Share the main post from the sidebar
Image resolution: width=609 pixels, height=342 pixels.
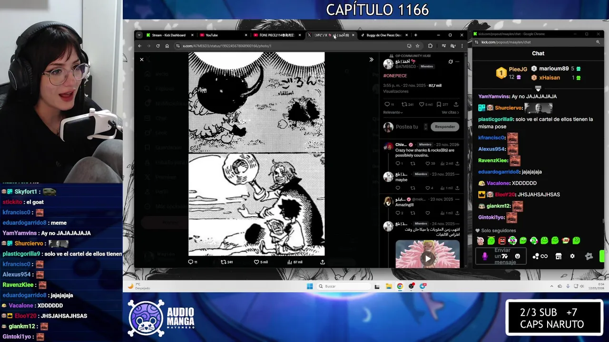pos(456,104)
